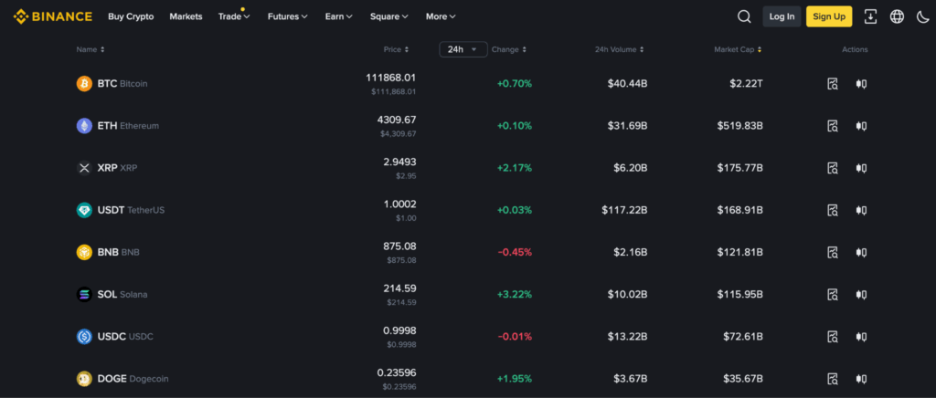Open the Buy Crypto menu item
The image size is (936, 398).
tap(131, 16)
